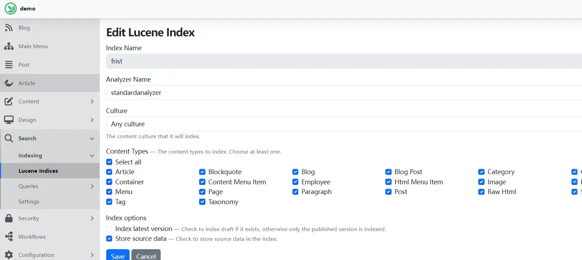Viewport: 582px width, 260px height.
Task: Click the Blog RSS feed icon
Action: [x=9, y=28]
